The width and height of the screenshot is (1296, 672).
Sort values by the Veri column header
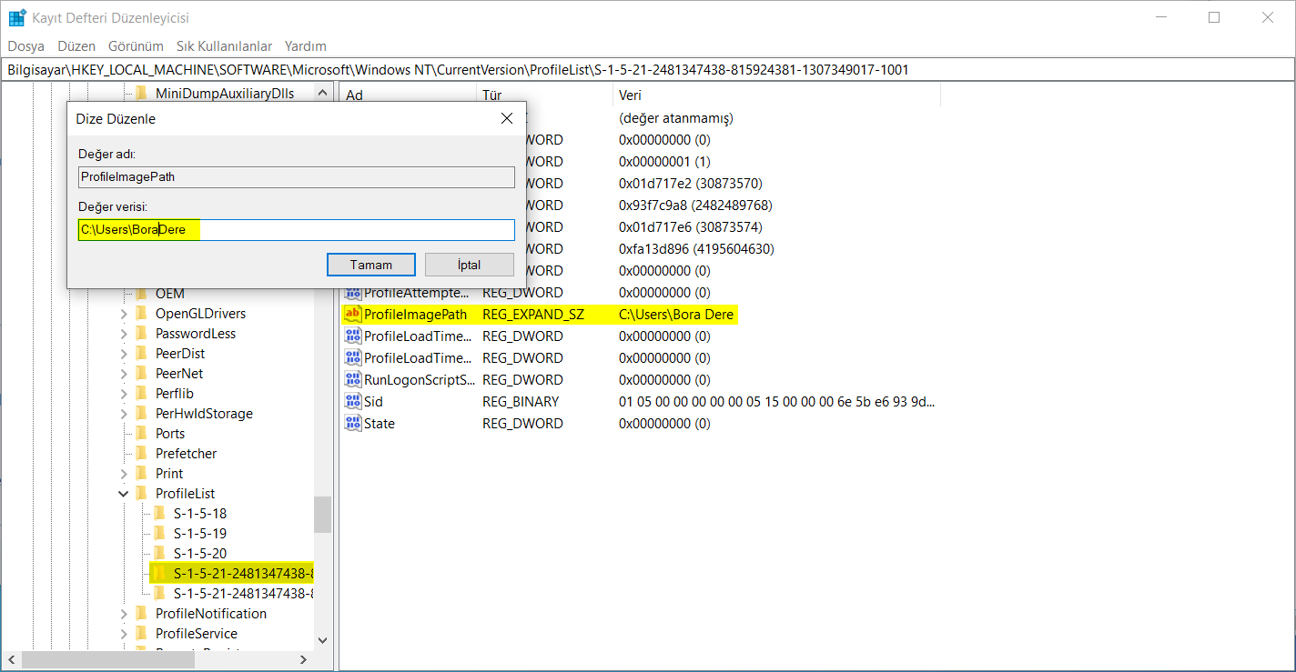pyautogui.click(x=776, y=95)
